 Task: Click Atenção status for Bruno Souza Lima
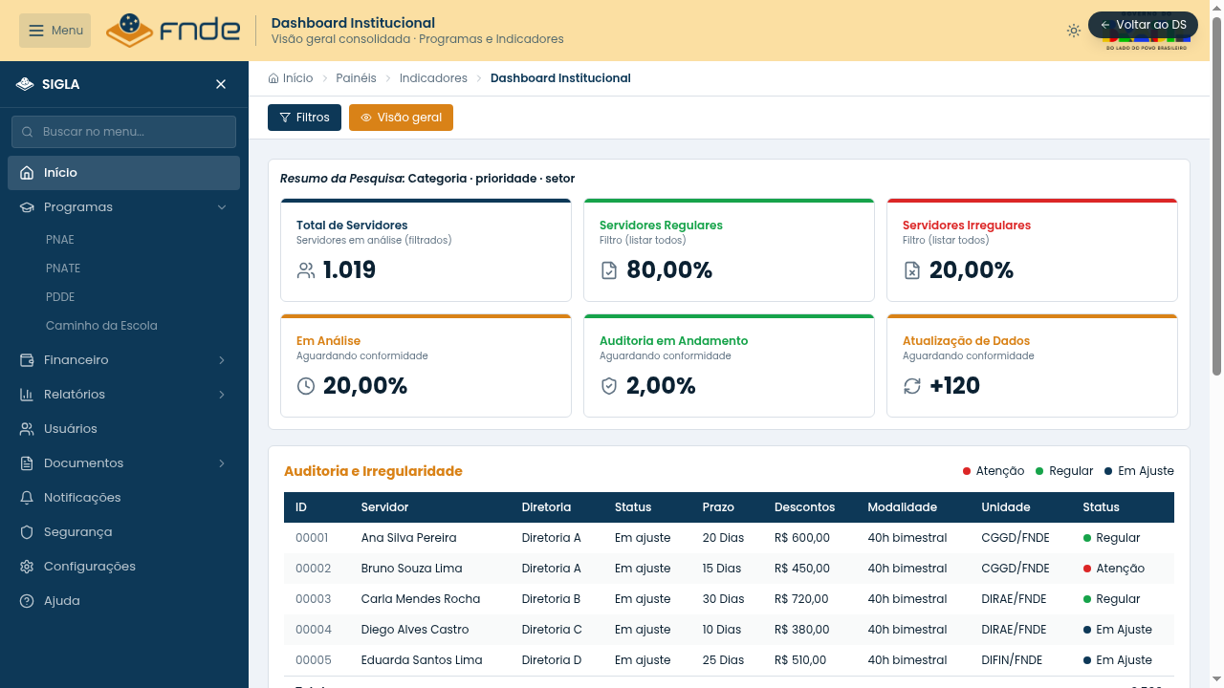(1114, 569)
